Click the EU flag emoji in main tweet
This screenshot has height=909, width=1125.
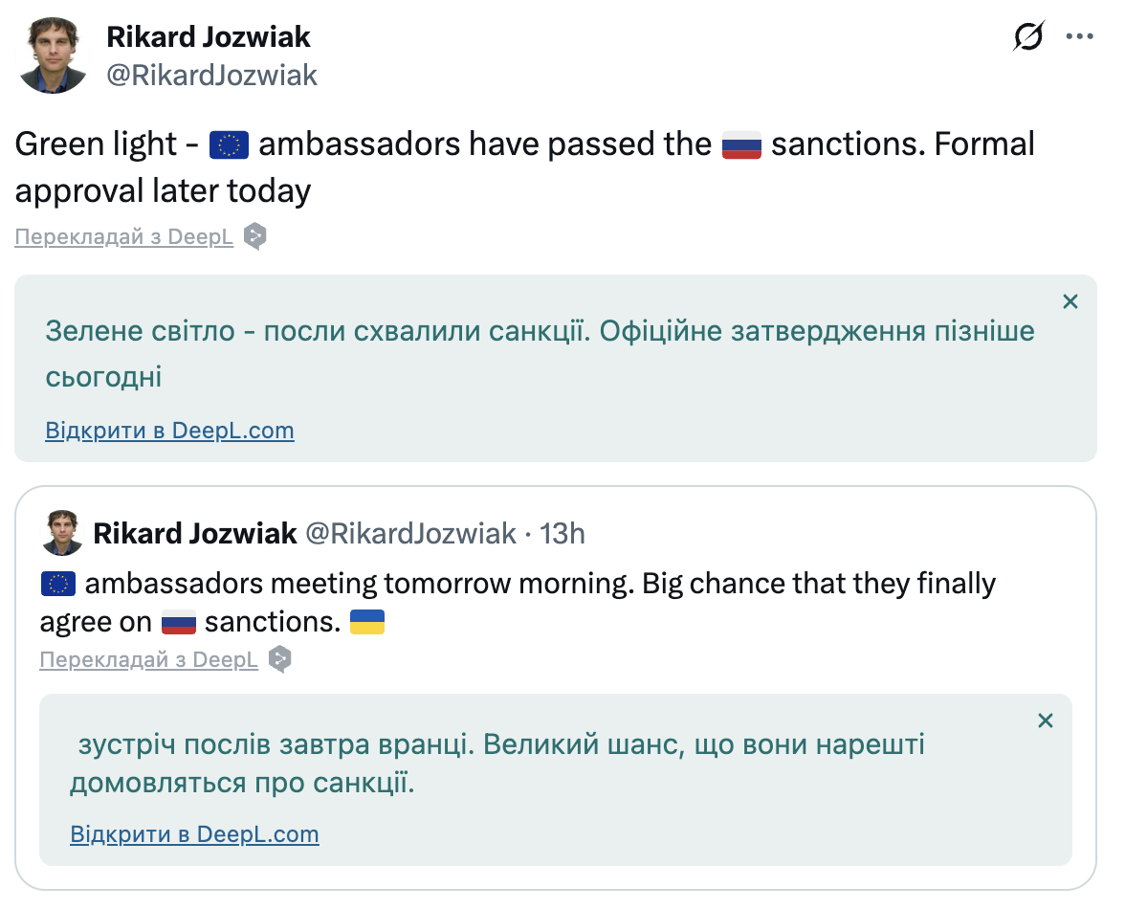pyautogui.click(x=229, y=144)
